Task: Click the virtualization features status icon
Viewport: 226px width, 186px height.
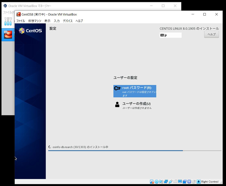Action: [189, 182]
